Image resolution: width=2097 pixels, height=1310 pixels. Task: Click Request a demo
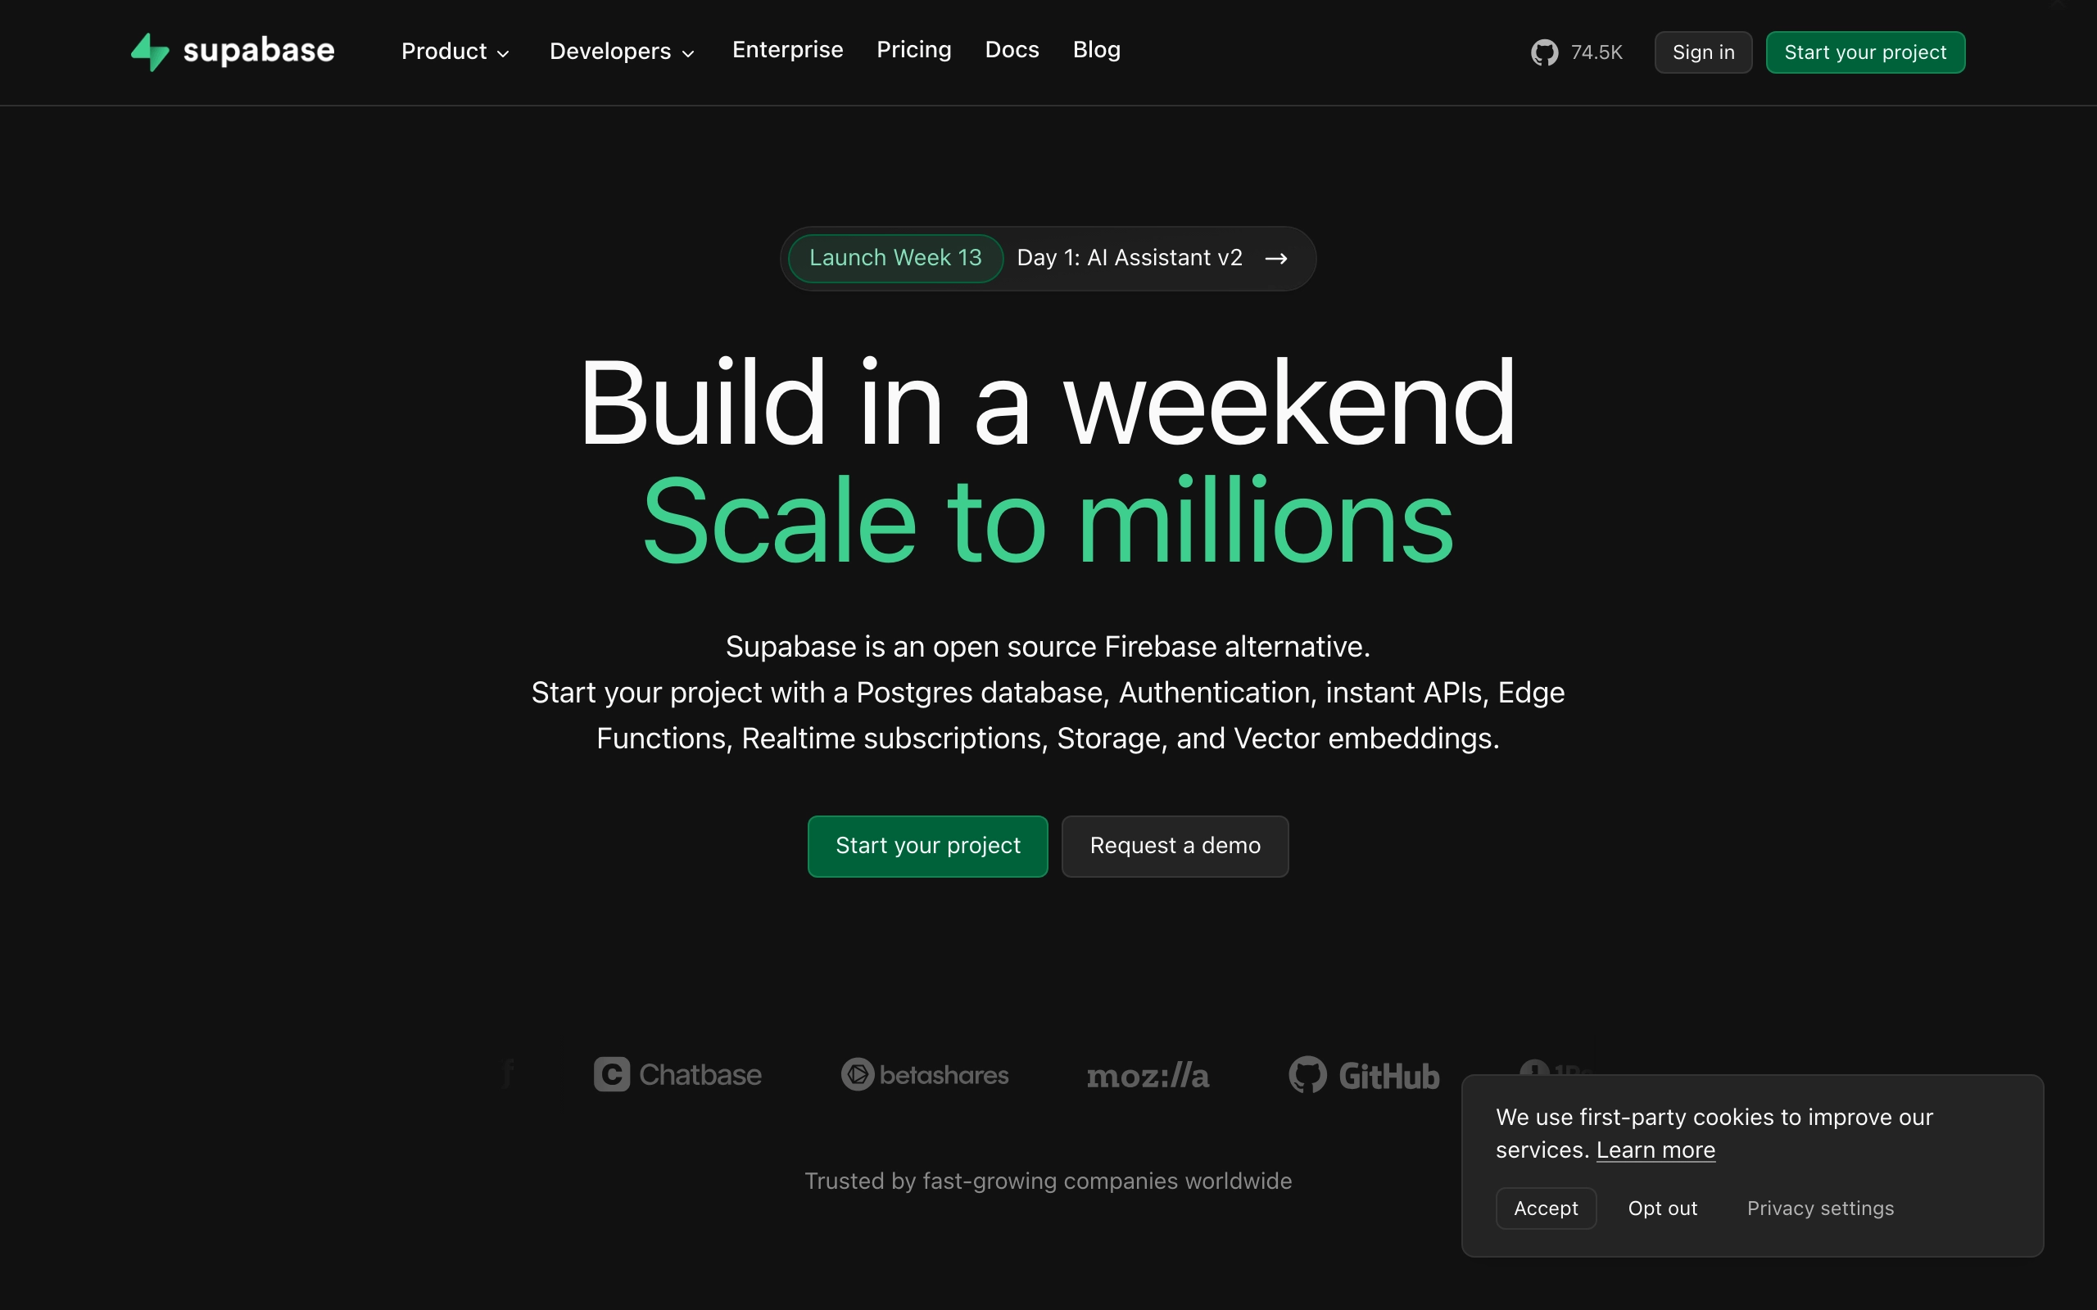(1174, 846)
